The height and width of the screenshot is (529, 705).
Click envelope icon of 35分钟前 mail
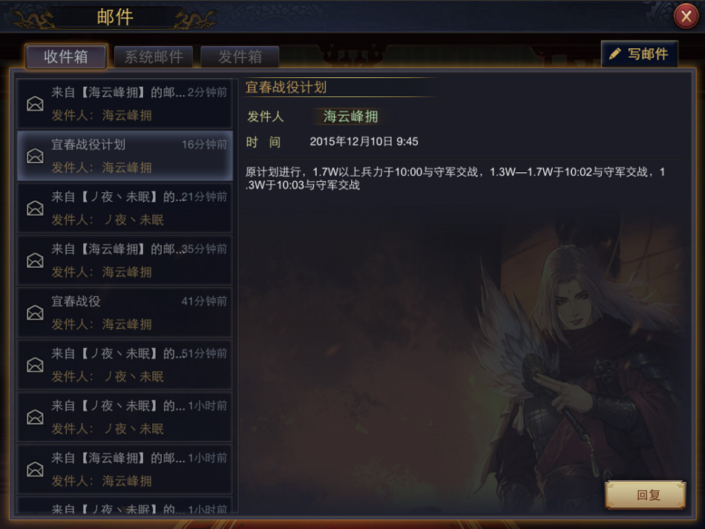pyautogui.click(x=35, y=260)
